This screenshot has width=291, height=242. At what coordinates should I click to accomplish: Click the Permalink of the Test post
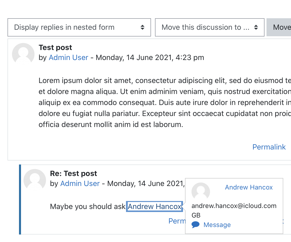(x=269, y=147)
